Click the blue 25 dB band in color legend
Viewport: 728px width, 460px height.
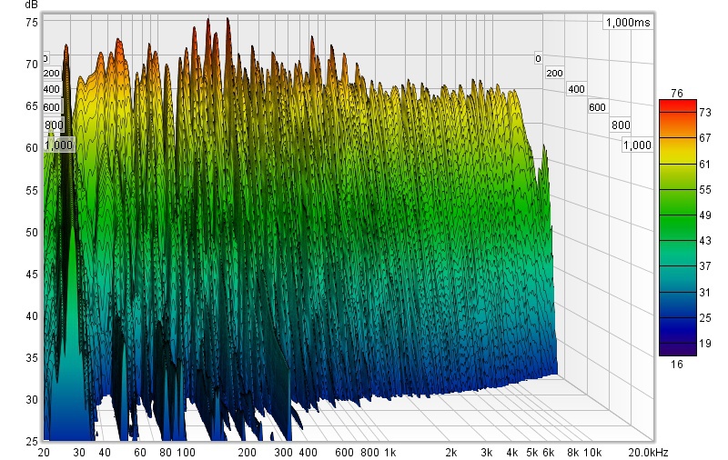[x=677, y=318]
